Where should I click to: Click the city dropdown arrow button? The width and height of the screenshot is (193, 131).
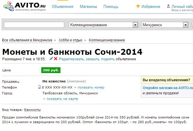185,25
